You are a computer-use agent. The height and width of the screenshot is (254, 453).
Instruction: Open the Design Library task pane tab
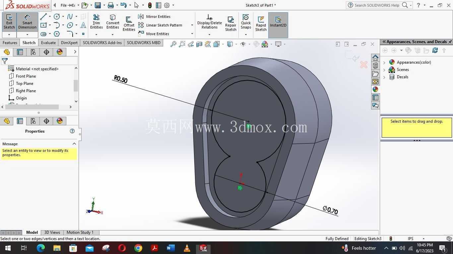[x=375, y=66]
